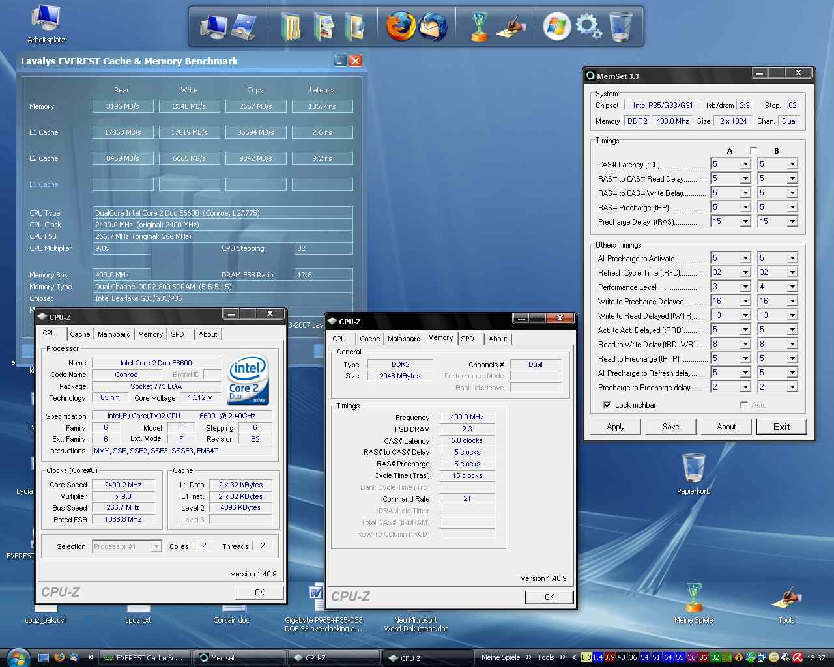Click Show Desktop in quick launch
834x667 pixels.
coord(44,658)
